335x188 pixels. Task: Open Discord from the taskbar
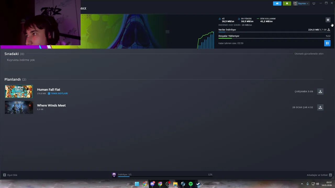(x=152, y=184)
